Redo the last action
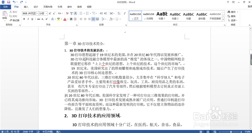 pyautogui.click(x=22, y=2)
